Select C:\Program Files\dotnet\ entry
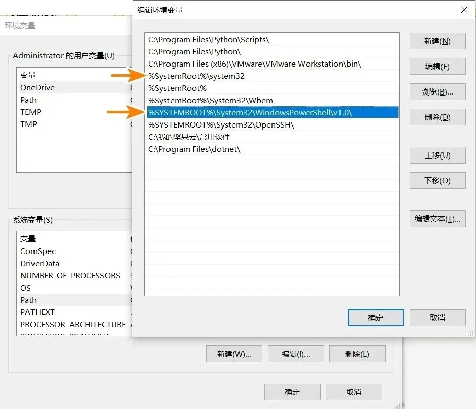The height and width of the screenshot is (409, 476). pyautogui.click(x=273, y=149)
